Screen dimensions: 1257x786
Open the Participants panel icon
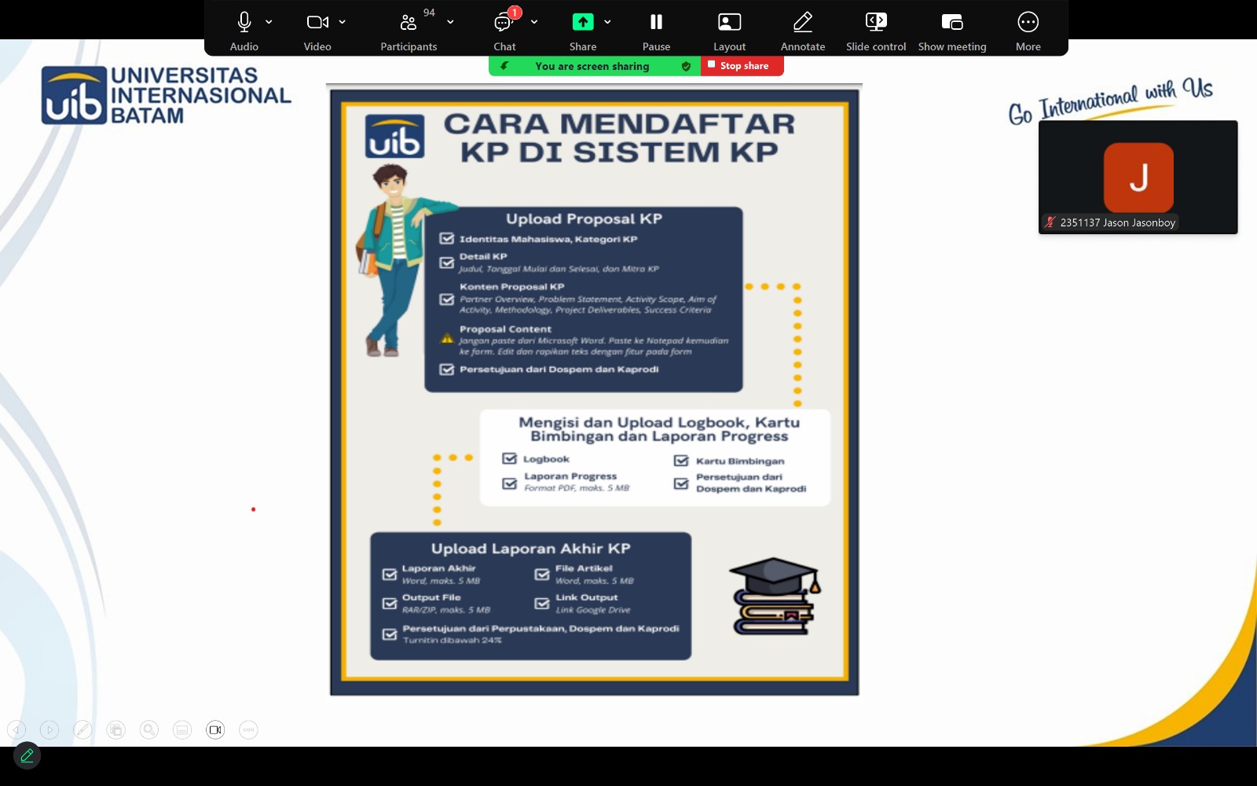(x=408, y=22)
